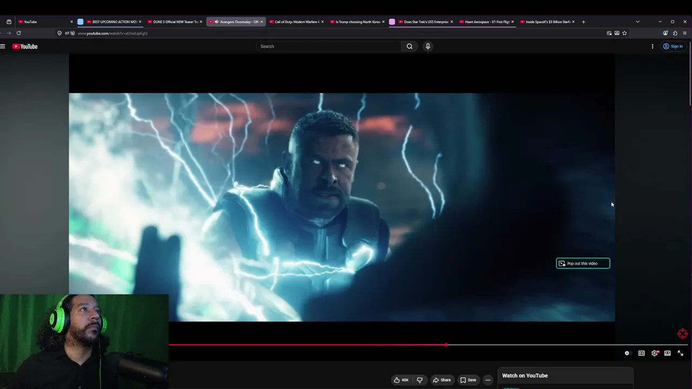Close the Heart Aerospace tab

click(x=513, y=22)
